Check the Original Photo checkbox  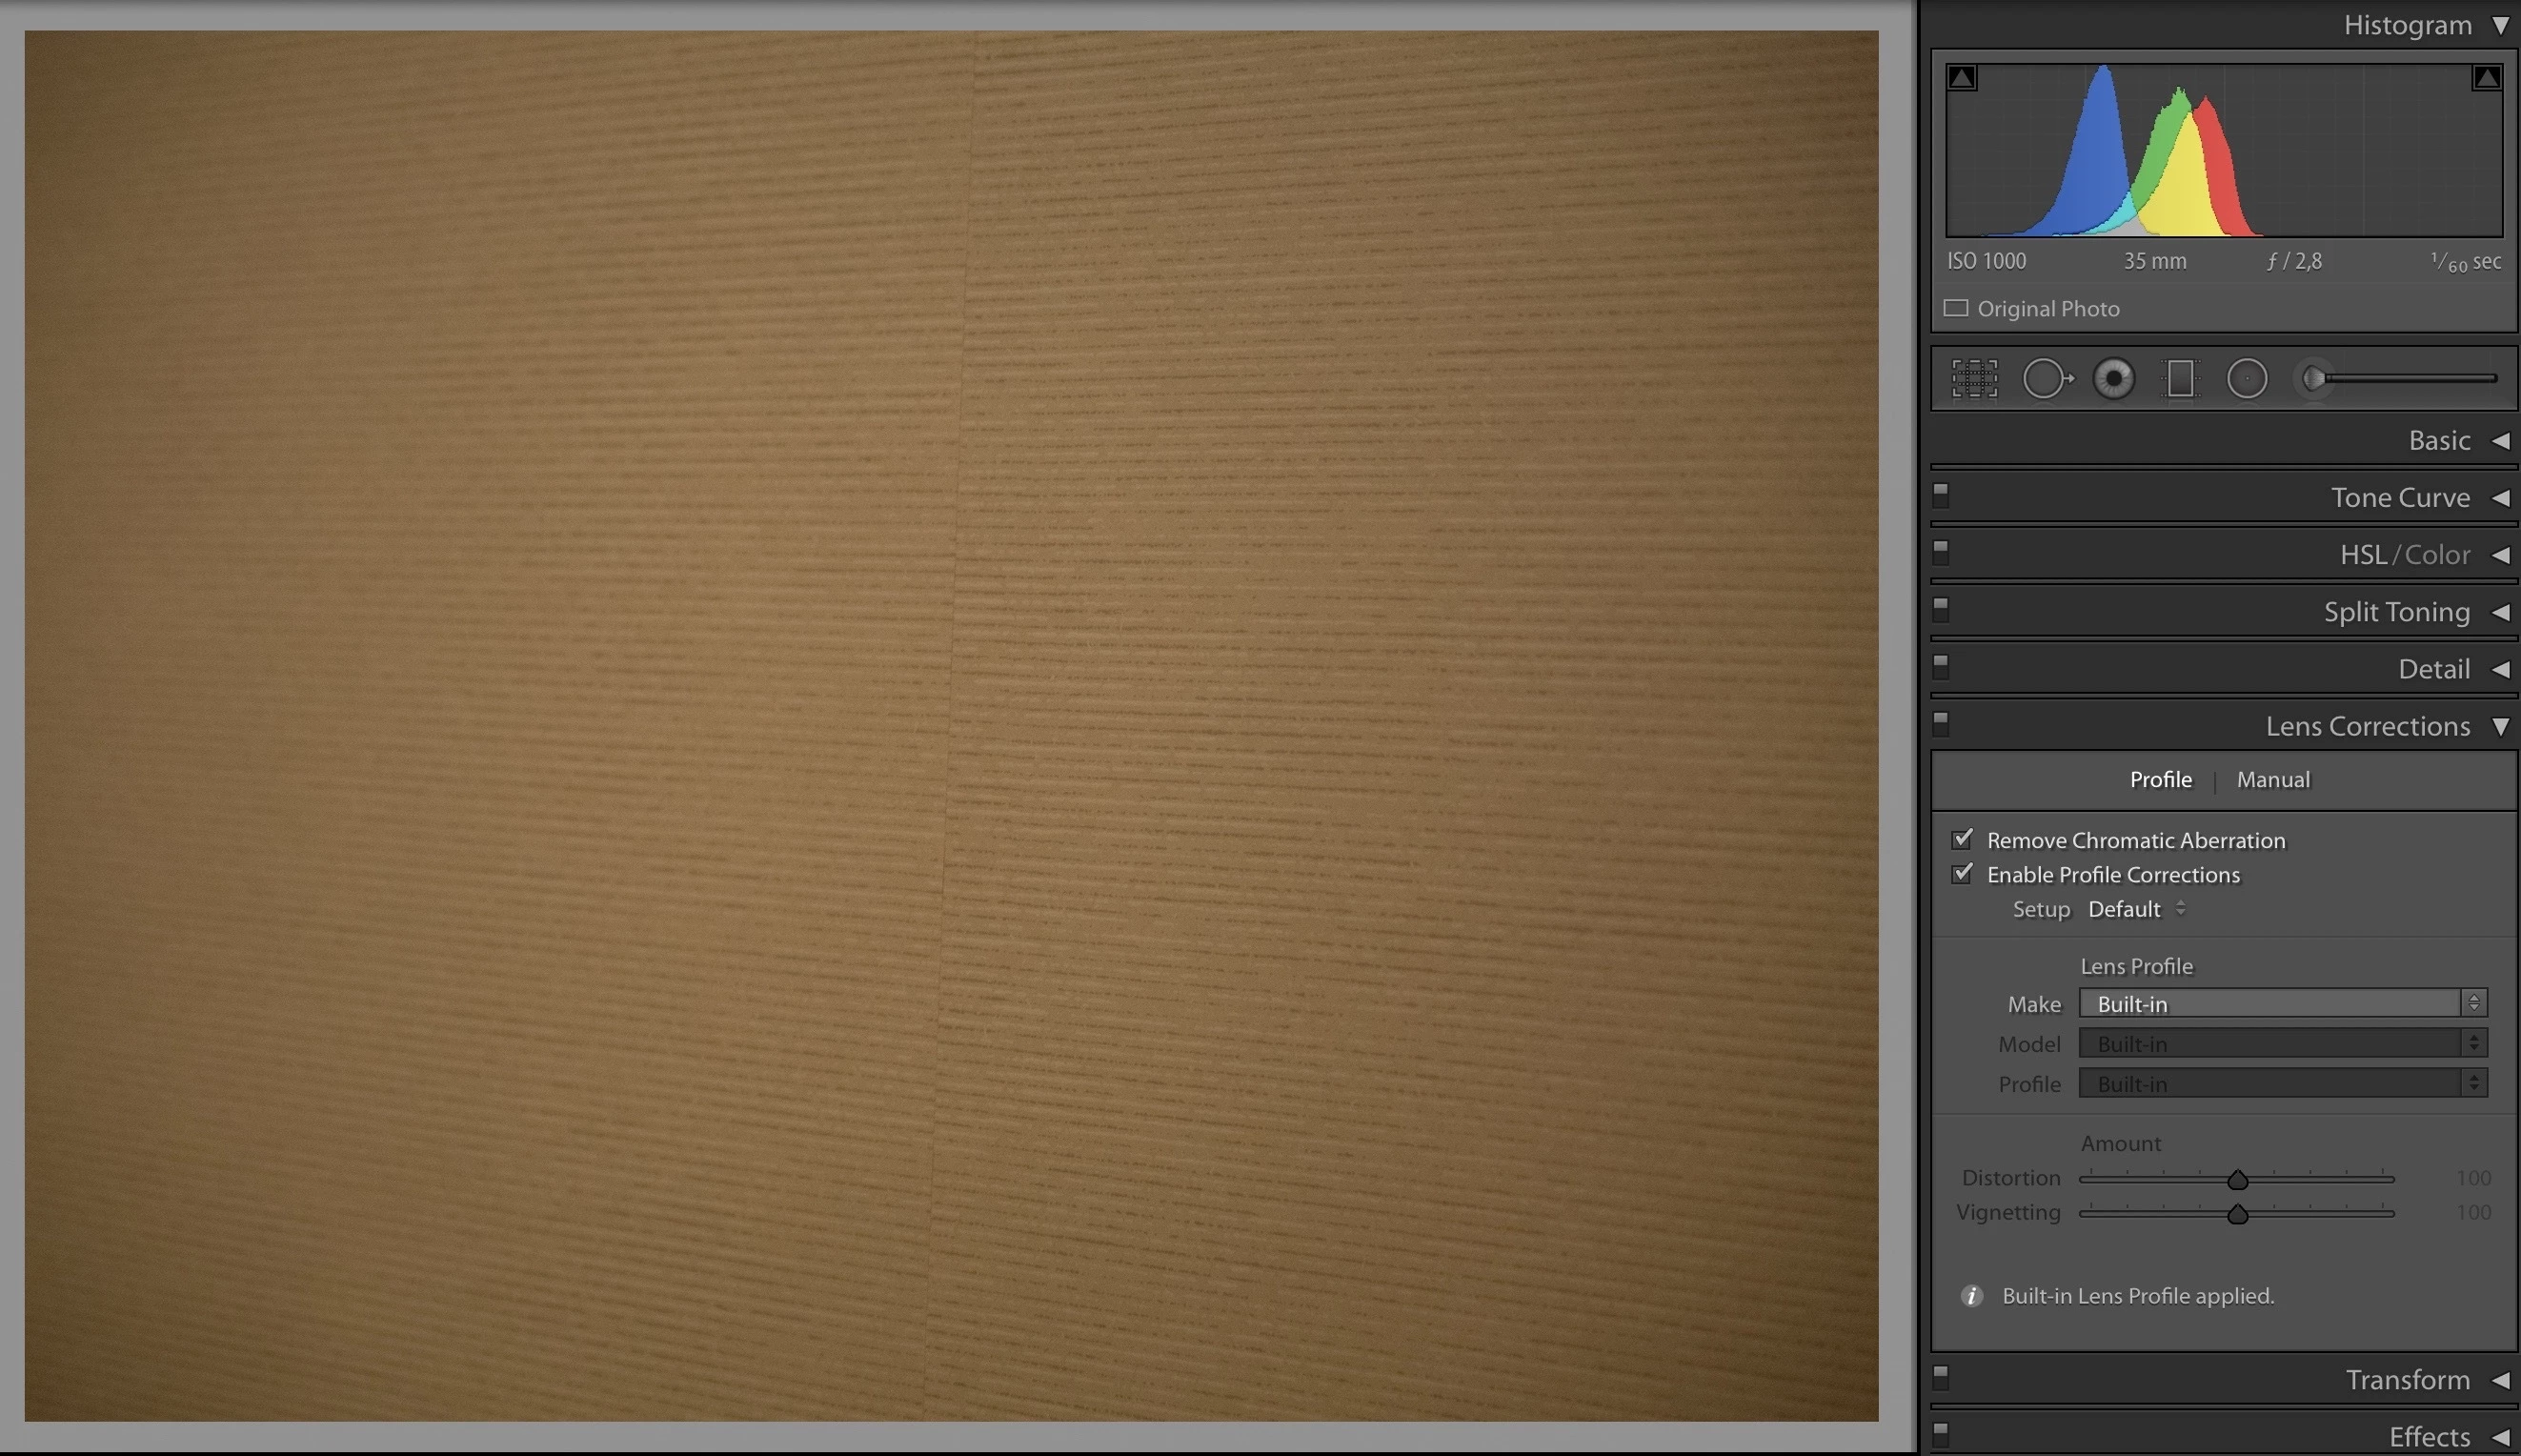[1956, 308]
